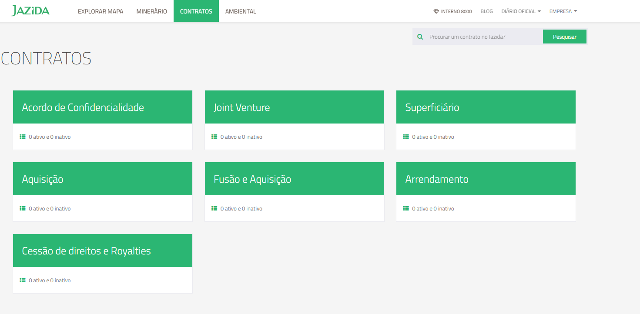640x314 pixels.
Task: Click the magnifier icon in search bar
Action: 420,37
